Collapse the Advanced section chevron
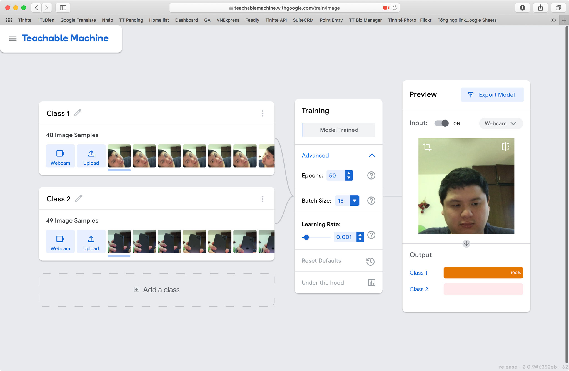 click(372, 155)
